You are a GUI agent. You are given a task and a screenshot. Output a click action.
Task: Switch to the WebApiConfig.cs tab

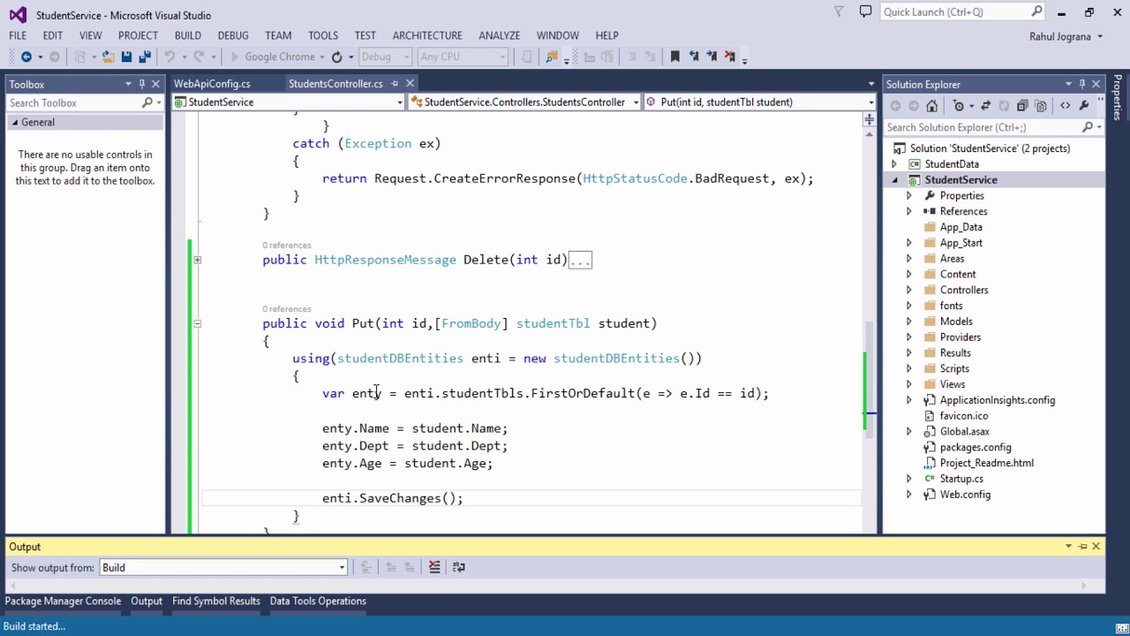[212, 84]
